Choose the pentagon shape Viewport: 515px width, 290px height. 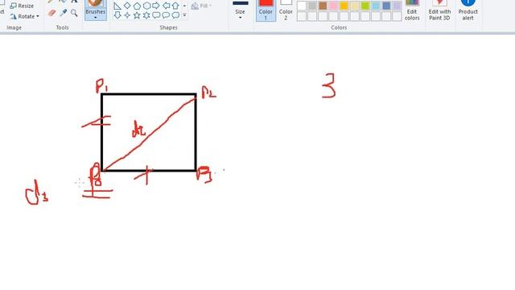pyautogui.click(x=137, y=6)
